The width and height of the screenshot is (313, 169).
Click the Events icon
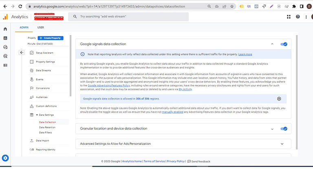[x=31, y=80]
